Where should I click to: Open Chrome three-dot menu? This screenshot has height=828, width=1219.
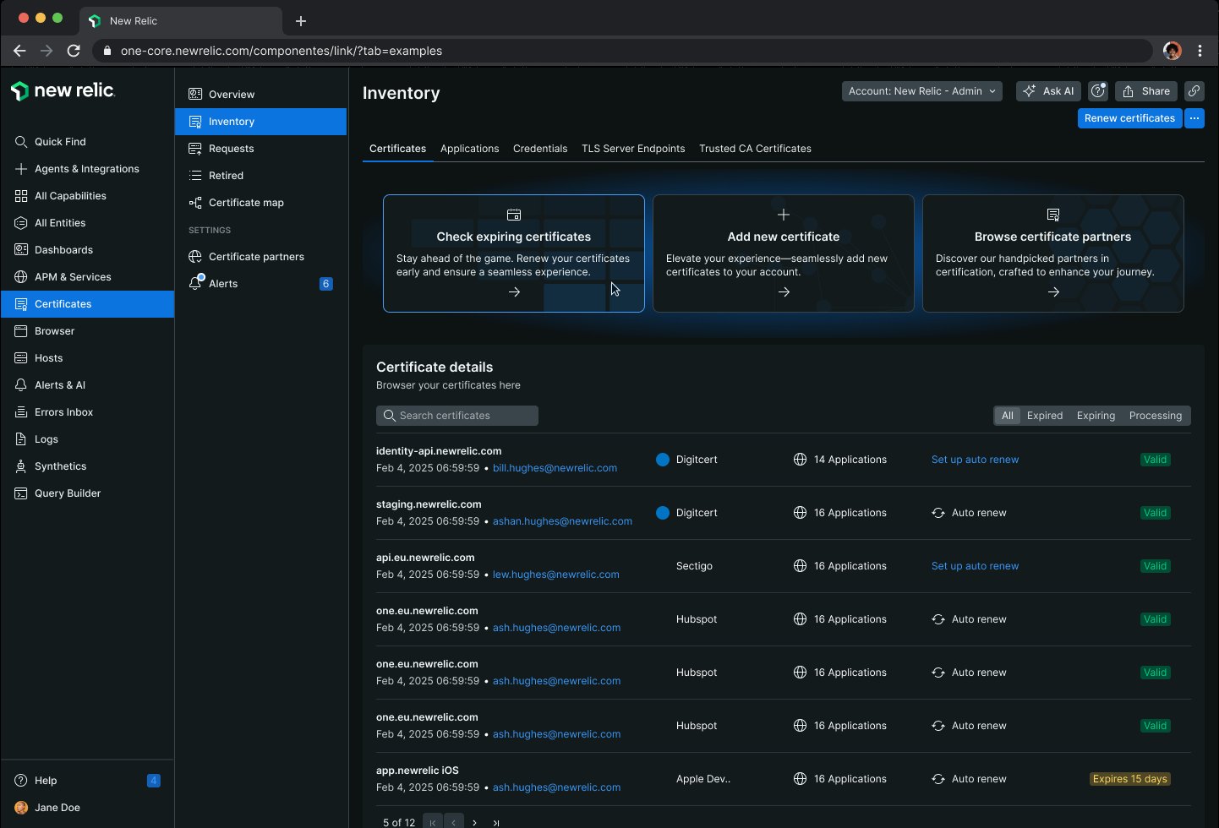click(1200, 51)
